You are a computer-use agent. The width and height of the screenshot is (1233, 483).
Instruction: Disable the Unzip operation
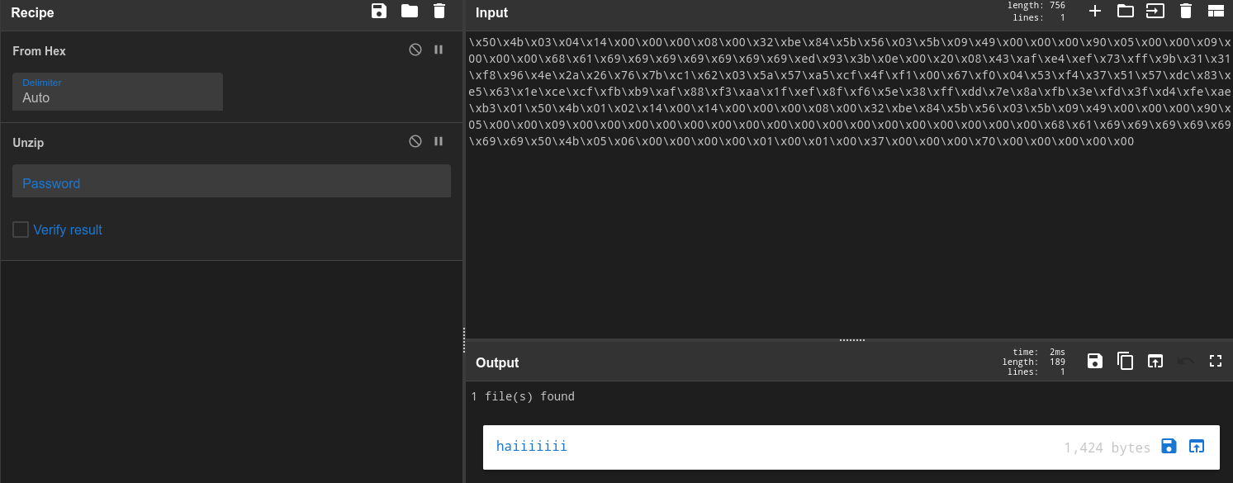(x=415, y=141)
